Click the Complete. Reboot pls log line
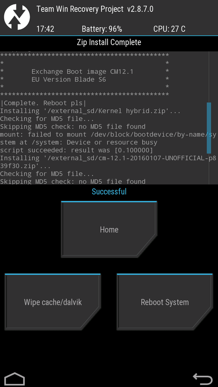Image resolution: width=218 pixels, height=387 pixels. (x=43, y=103)
